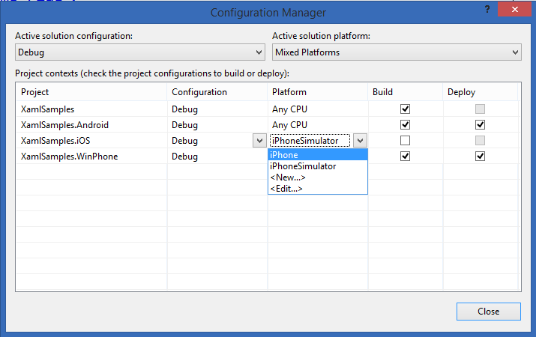Uncheck the Deploy box for XamlSamples.WinPhone

point(480,156)
